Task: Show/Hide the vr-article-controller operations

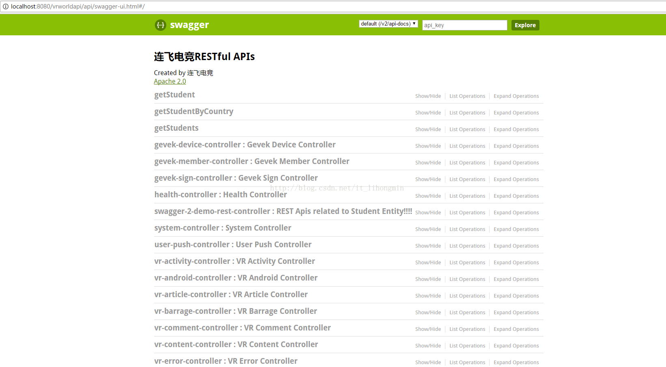Action: pos(428,296)
